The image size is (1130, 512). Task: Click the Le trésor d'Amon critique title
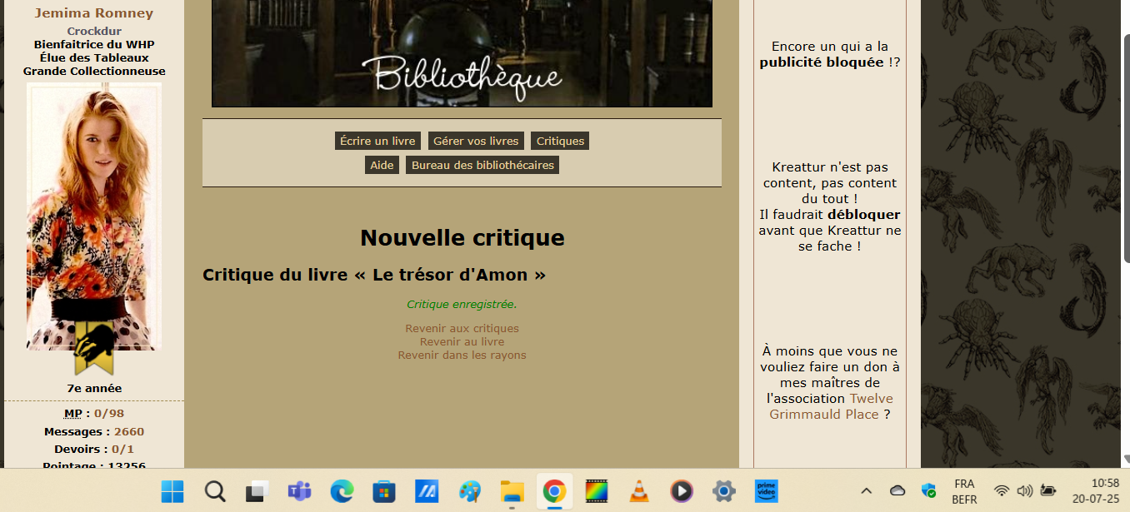tap(374, 275)
